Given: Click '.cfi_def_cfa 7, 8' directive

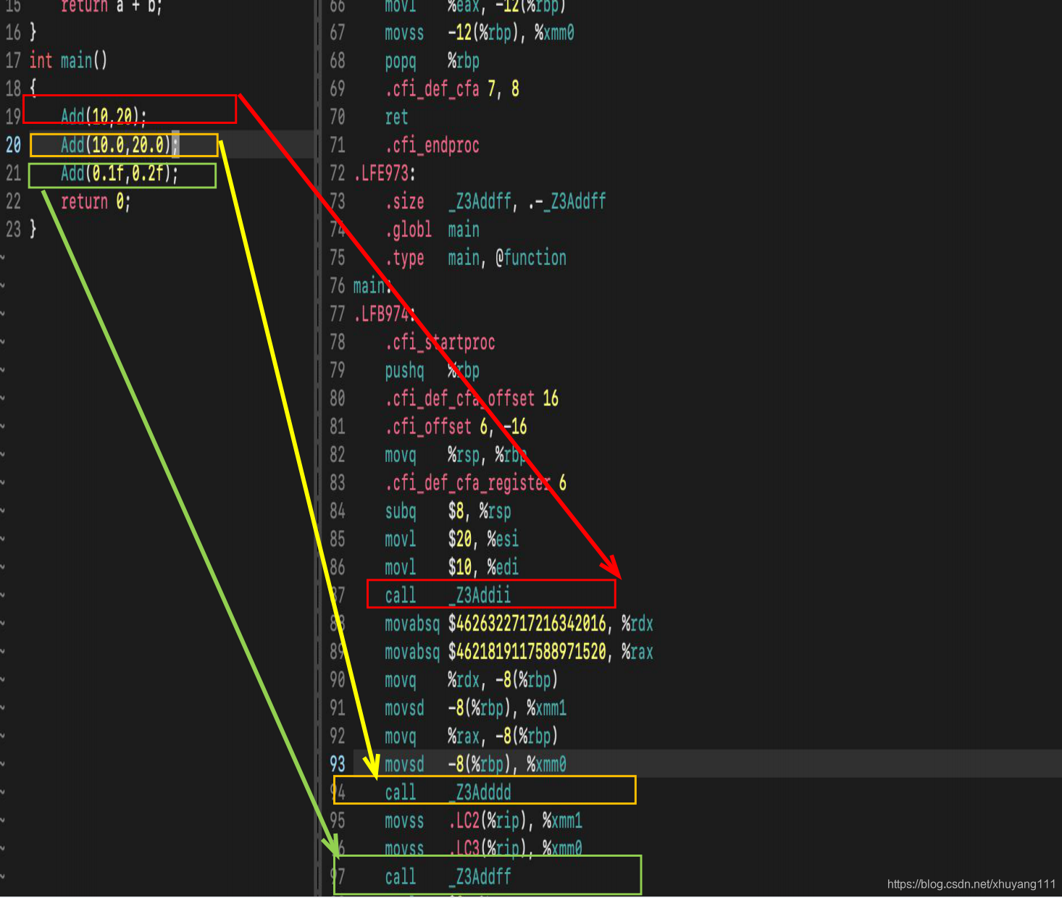Looking at the screenshot, I should tap(452, 89).
